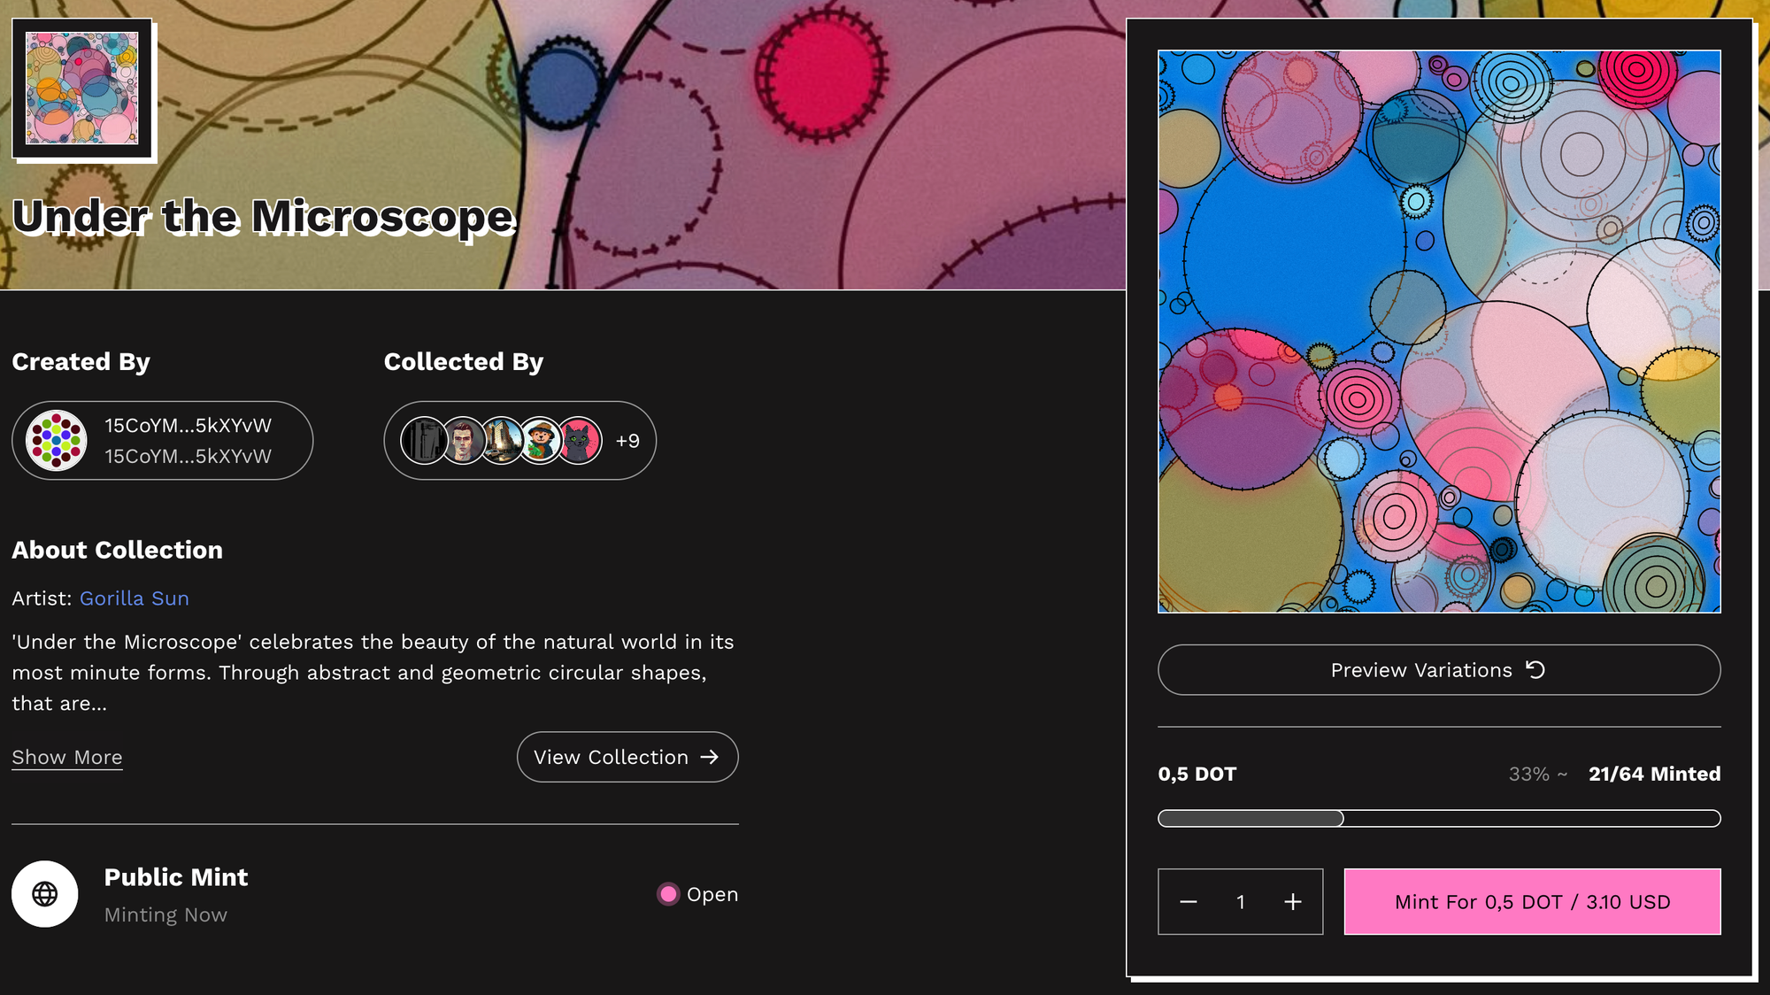Click the minted progress bar
Image resolution: width=1770 pixels, height=995 pixels.
[x=1439, y=818]
